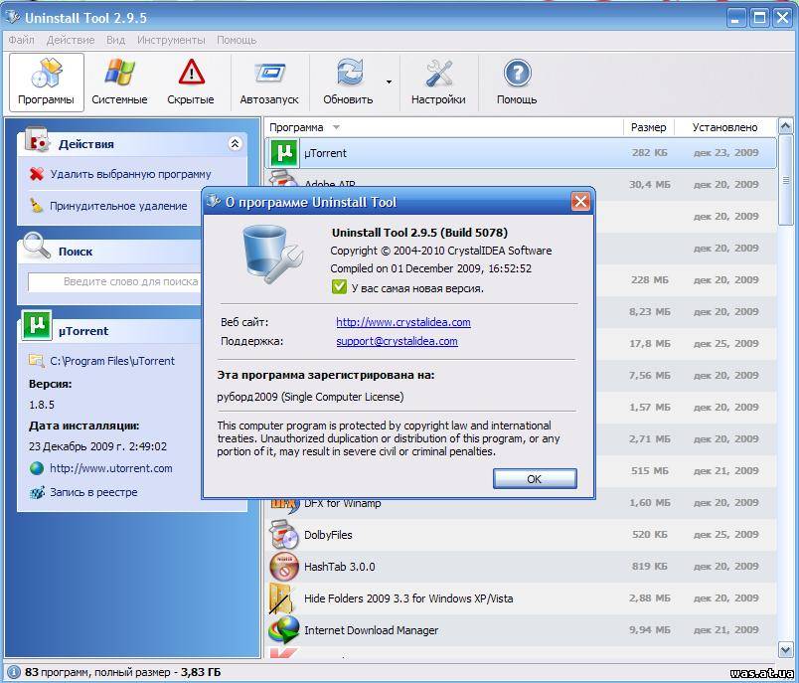The height and width of the screenshot is (683, 799).
Task: Open the Вид menu
Action: click(115, 40)
